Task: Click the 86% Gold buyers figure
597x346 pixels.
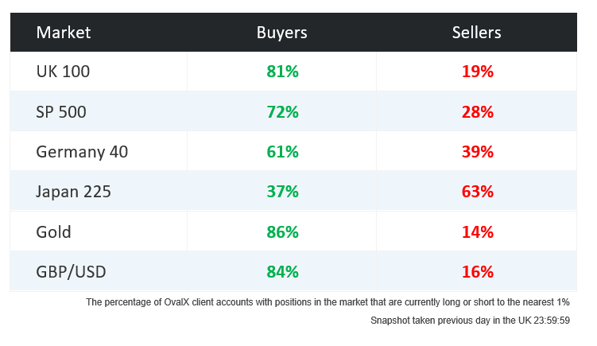Action: 282,232
